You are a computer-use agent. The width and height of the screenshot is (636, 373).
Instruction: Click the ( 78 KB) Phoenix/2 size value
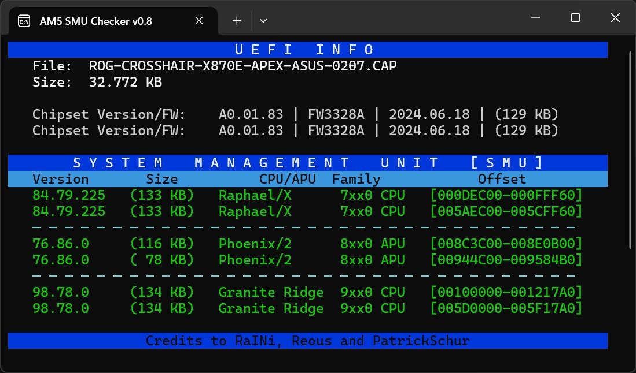coord(162,260)
